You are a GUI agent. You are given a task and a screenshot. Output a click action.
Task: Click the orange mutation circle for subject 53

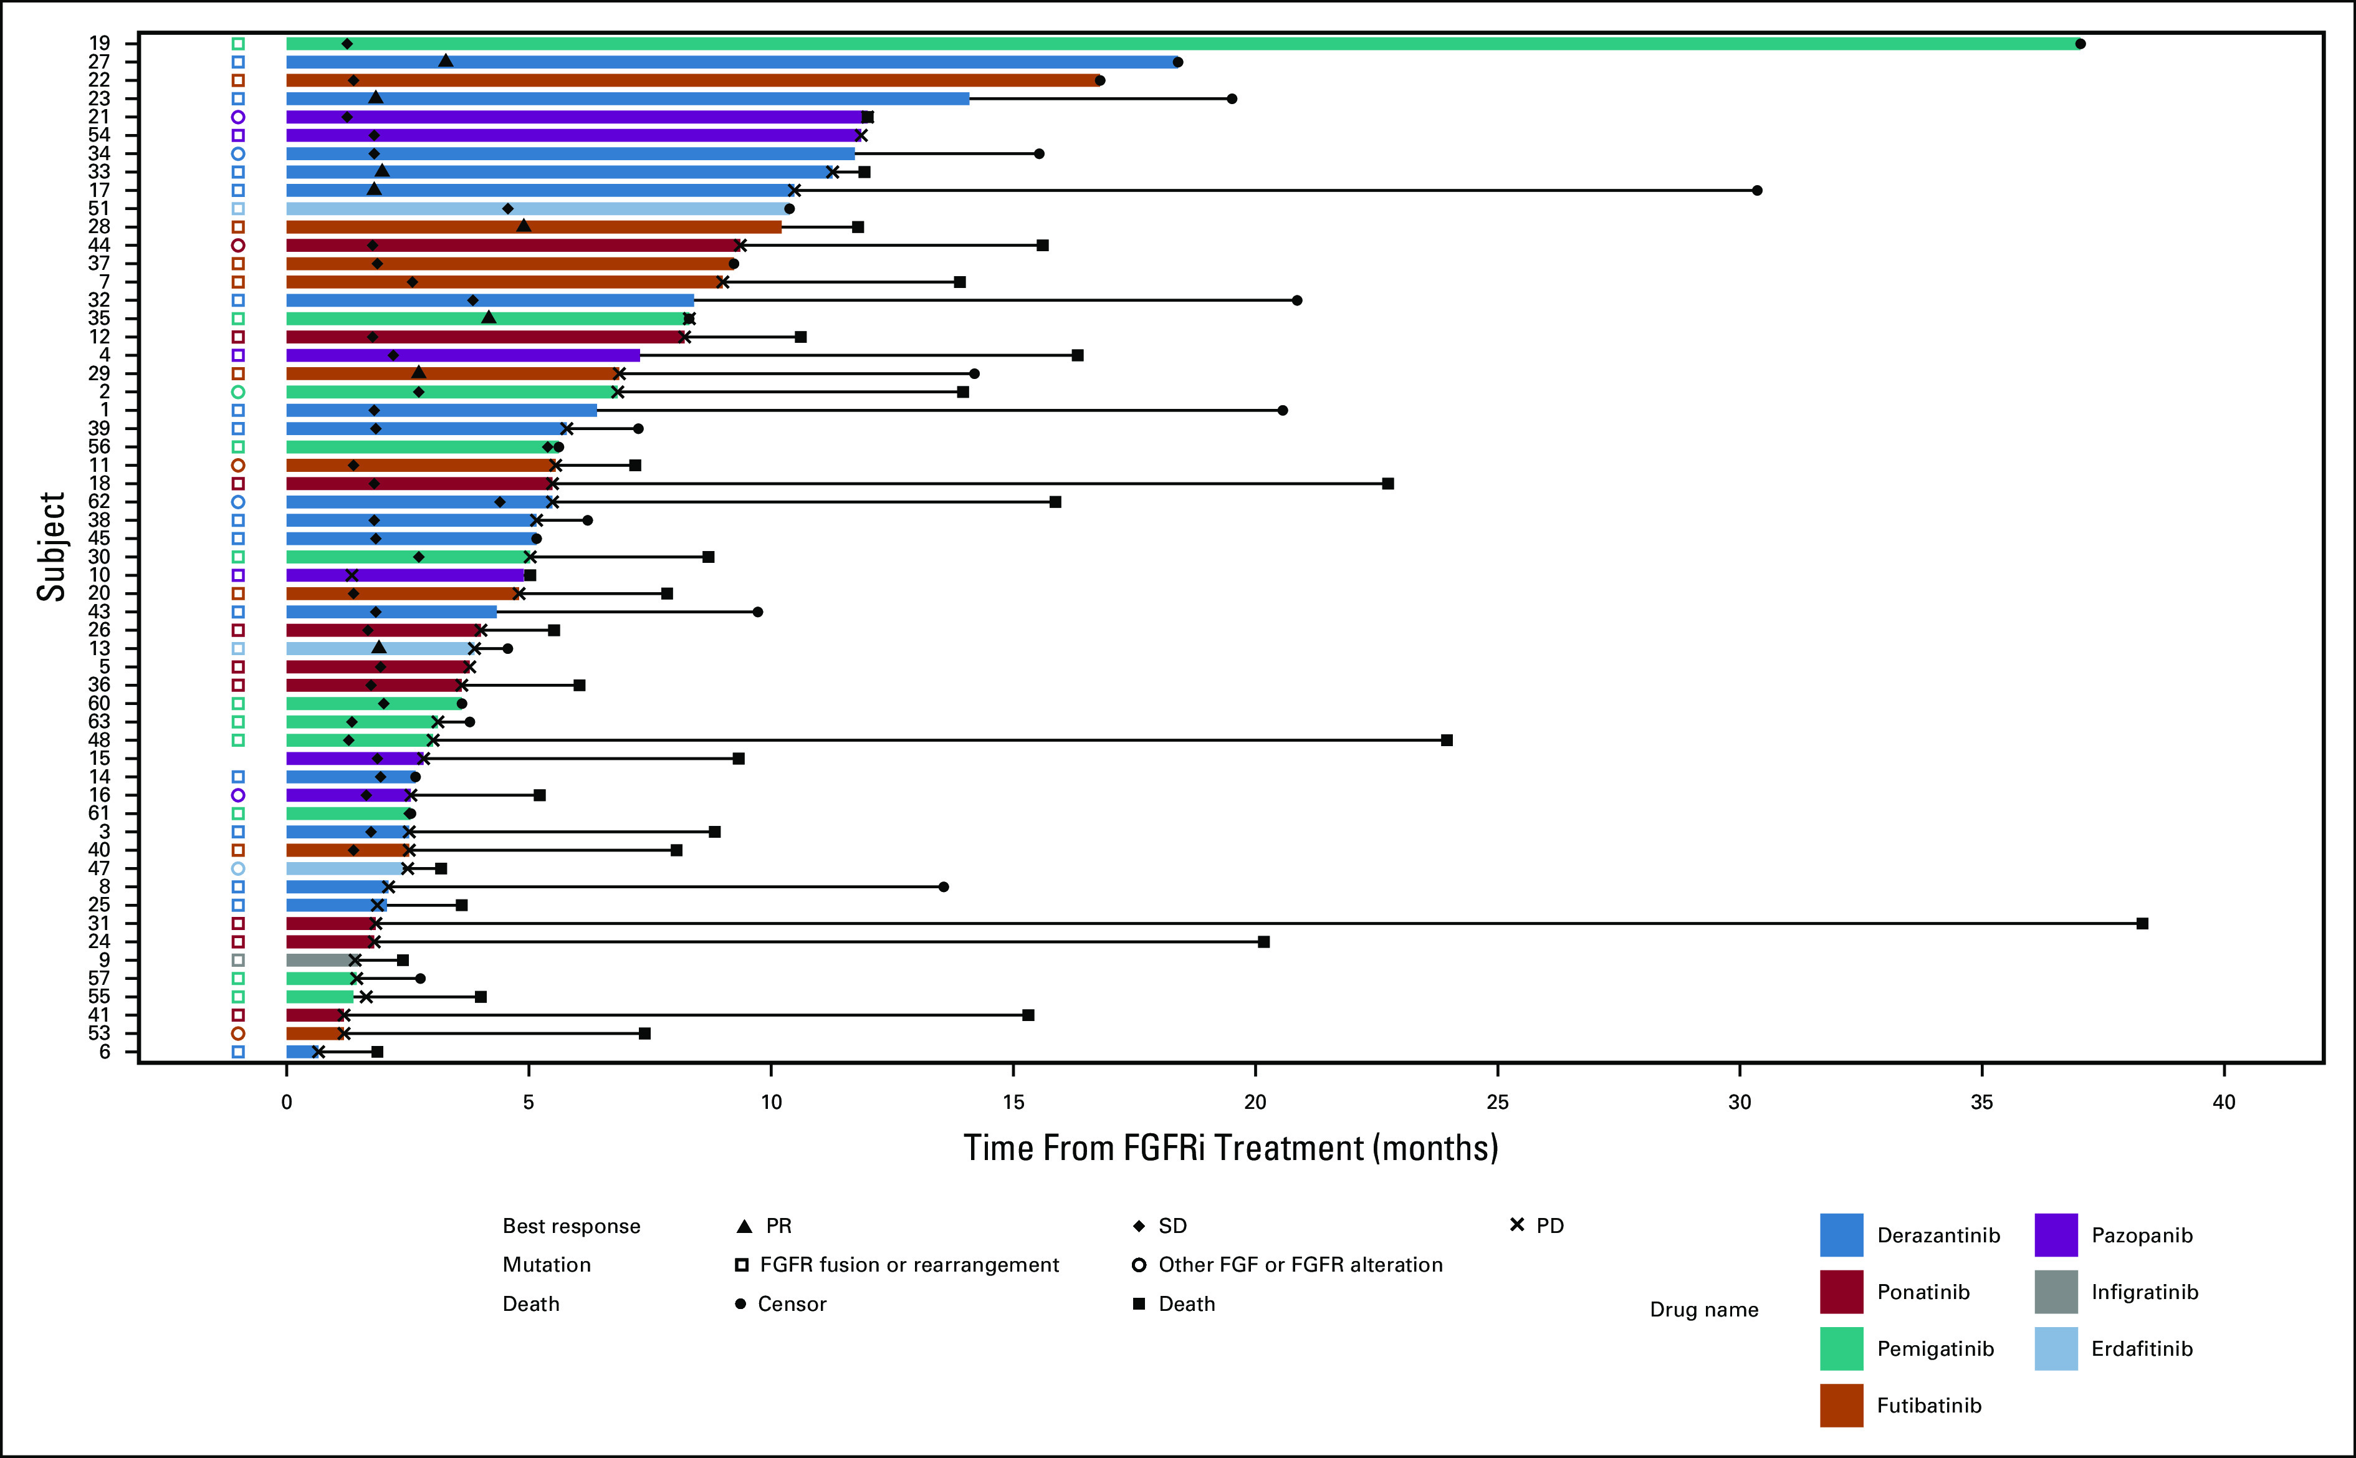[x=238, y=1034]
